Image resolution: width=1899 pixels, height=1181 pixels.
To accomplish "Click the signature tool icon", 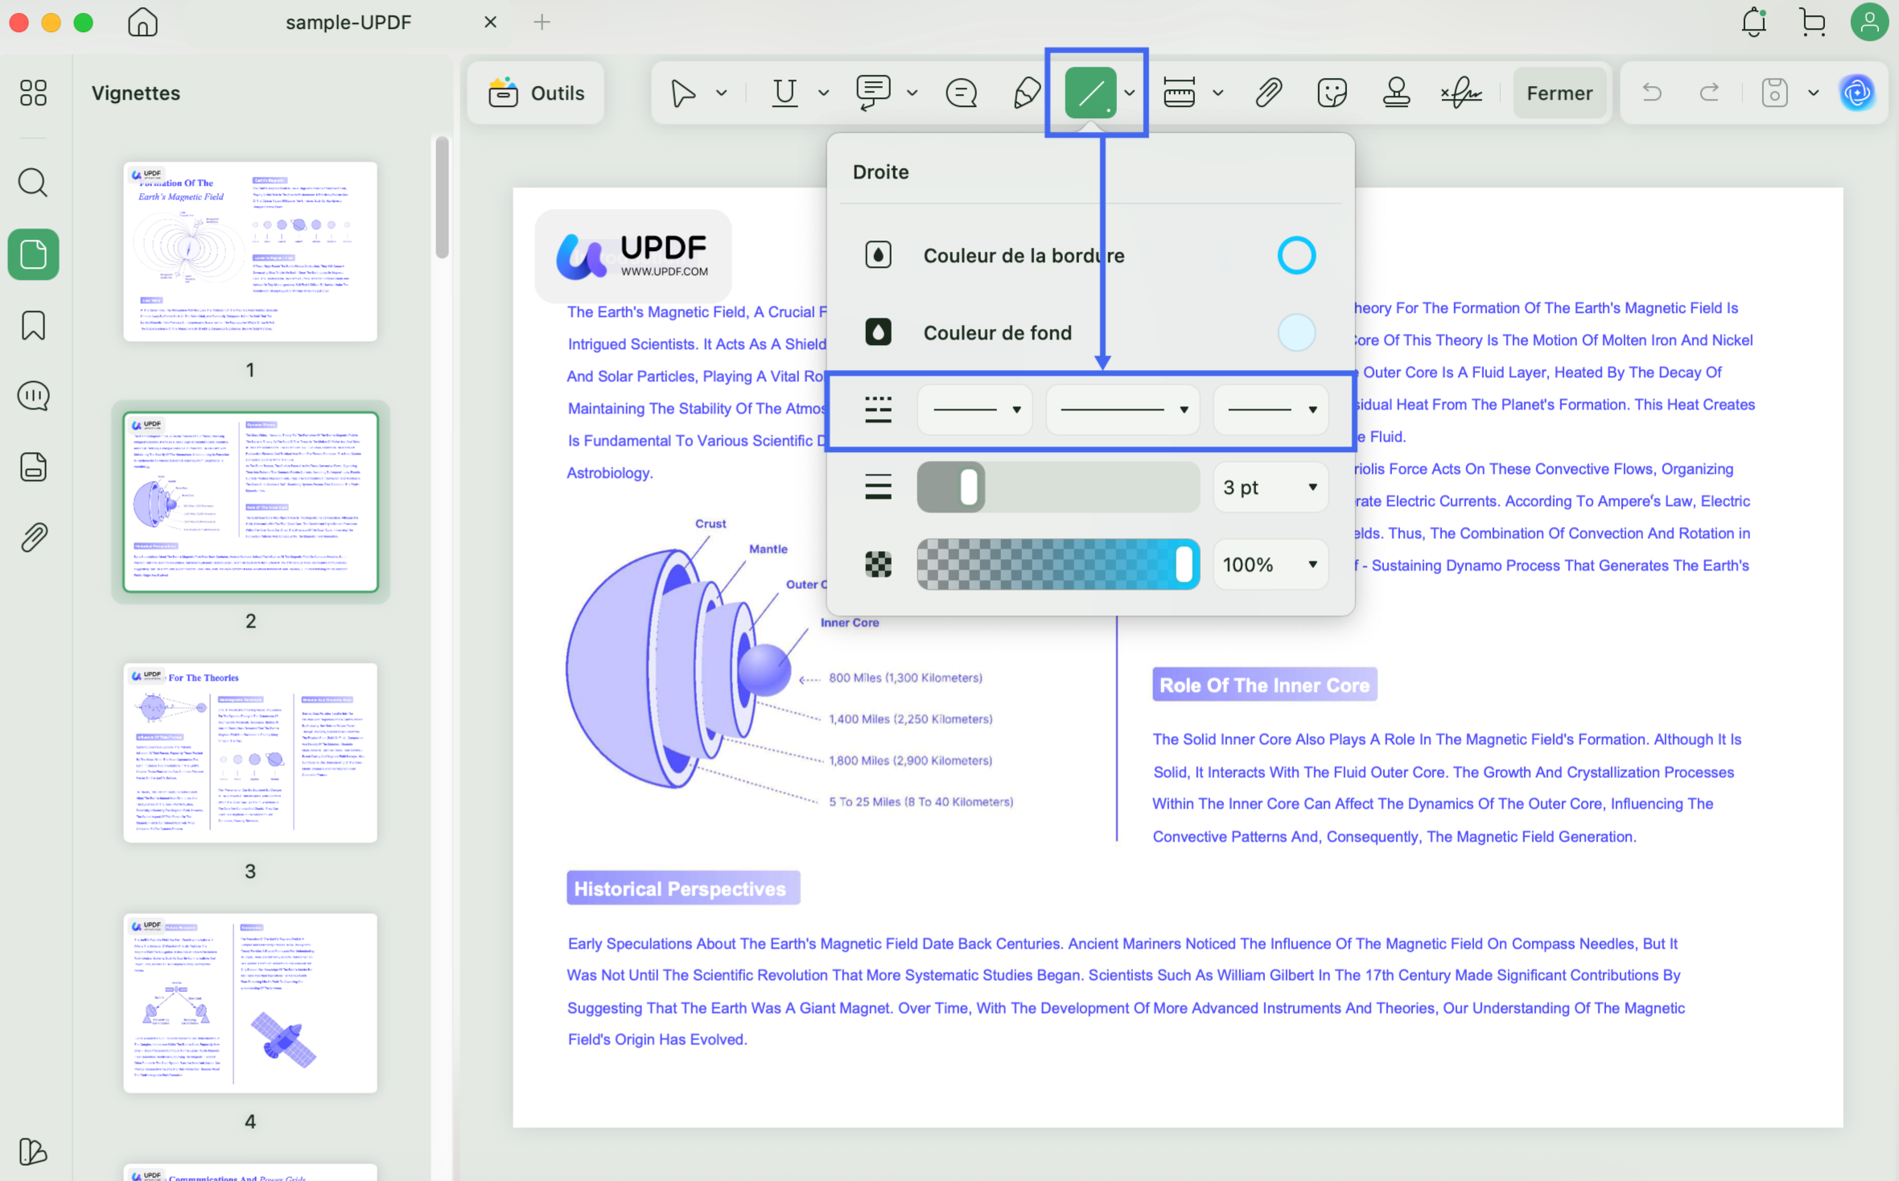I will [x=1460, y=93].
